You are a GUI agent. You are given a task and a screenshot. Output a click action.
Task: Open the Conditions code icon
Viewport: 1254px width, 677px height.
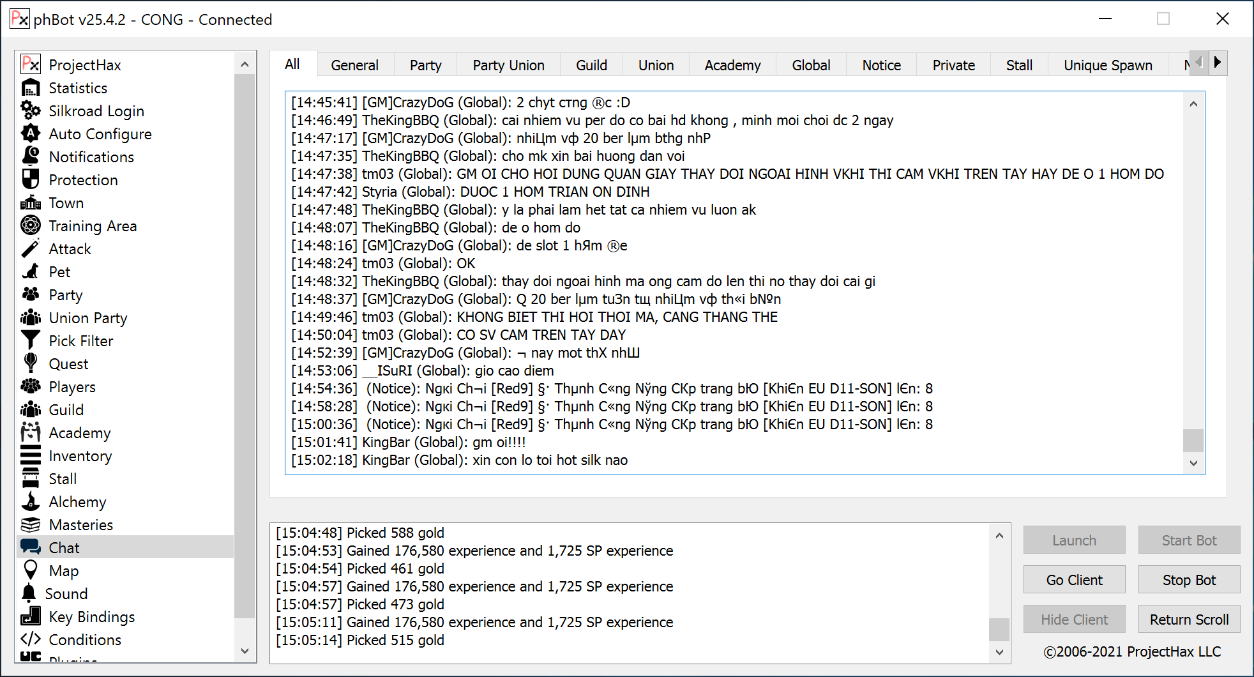pyautogui.click(x=31, y=639)
